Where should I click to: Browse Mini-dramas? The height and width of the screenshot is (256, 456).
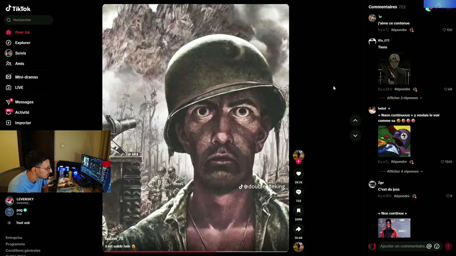tap(26, 77)
